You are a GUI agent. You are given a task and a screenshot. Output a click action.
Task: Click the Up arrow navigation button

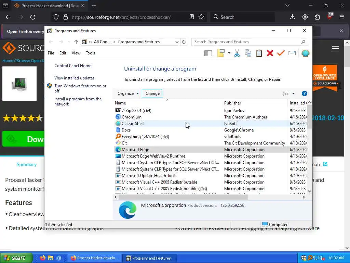click(x=76, y=42)
